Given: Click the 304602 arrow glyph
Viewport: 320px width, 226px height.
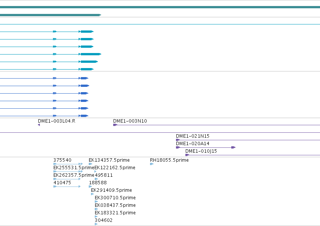Looking at the screenshot, I should click(96, 224).
